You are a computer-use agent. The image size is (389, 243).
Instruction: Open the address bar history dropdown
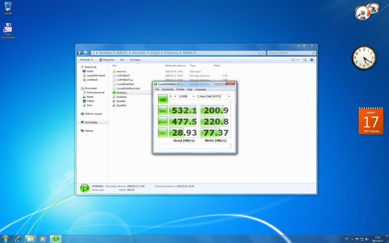[259, 53]
